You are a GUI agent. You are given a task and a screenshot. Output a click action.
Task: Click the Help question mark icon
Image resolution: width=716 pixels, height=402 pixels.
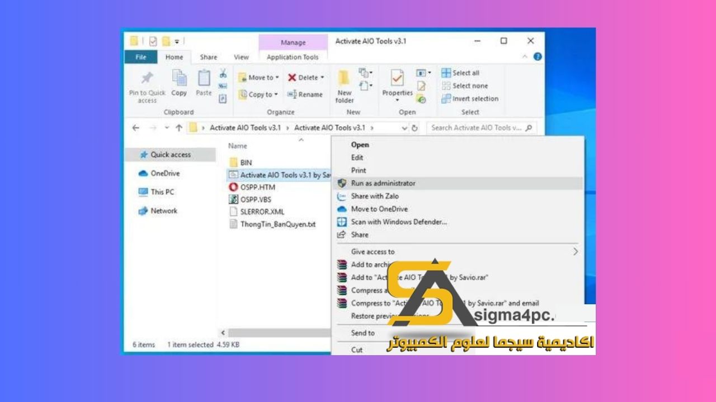(x=538, y=56)
